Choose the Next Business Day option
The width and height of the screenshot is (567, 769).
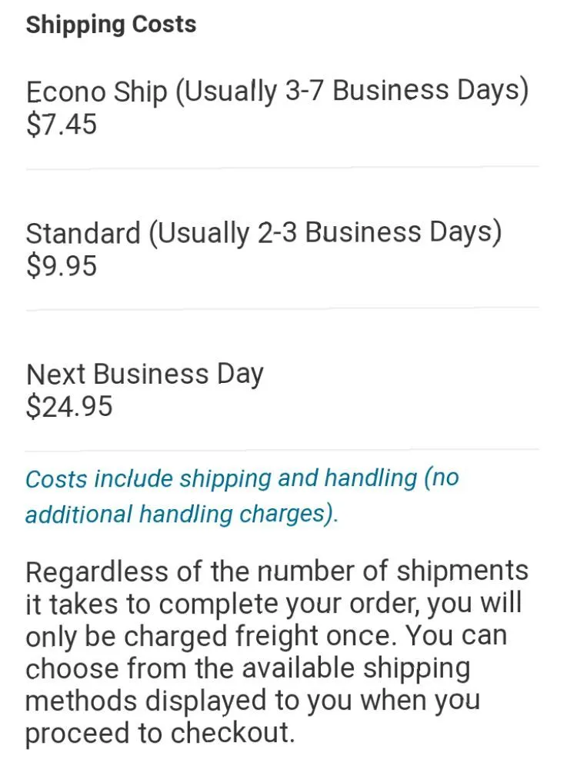[145, 375]
